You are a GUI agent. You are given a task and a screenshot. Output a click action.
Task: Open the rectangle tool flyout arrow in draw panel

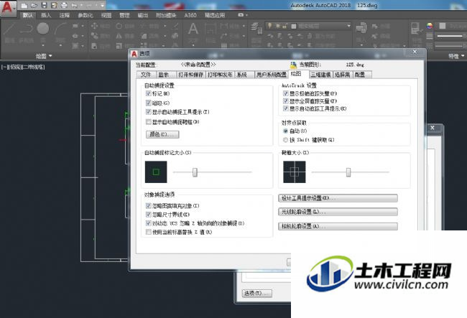click(83, 26)
